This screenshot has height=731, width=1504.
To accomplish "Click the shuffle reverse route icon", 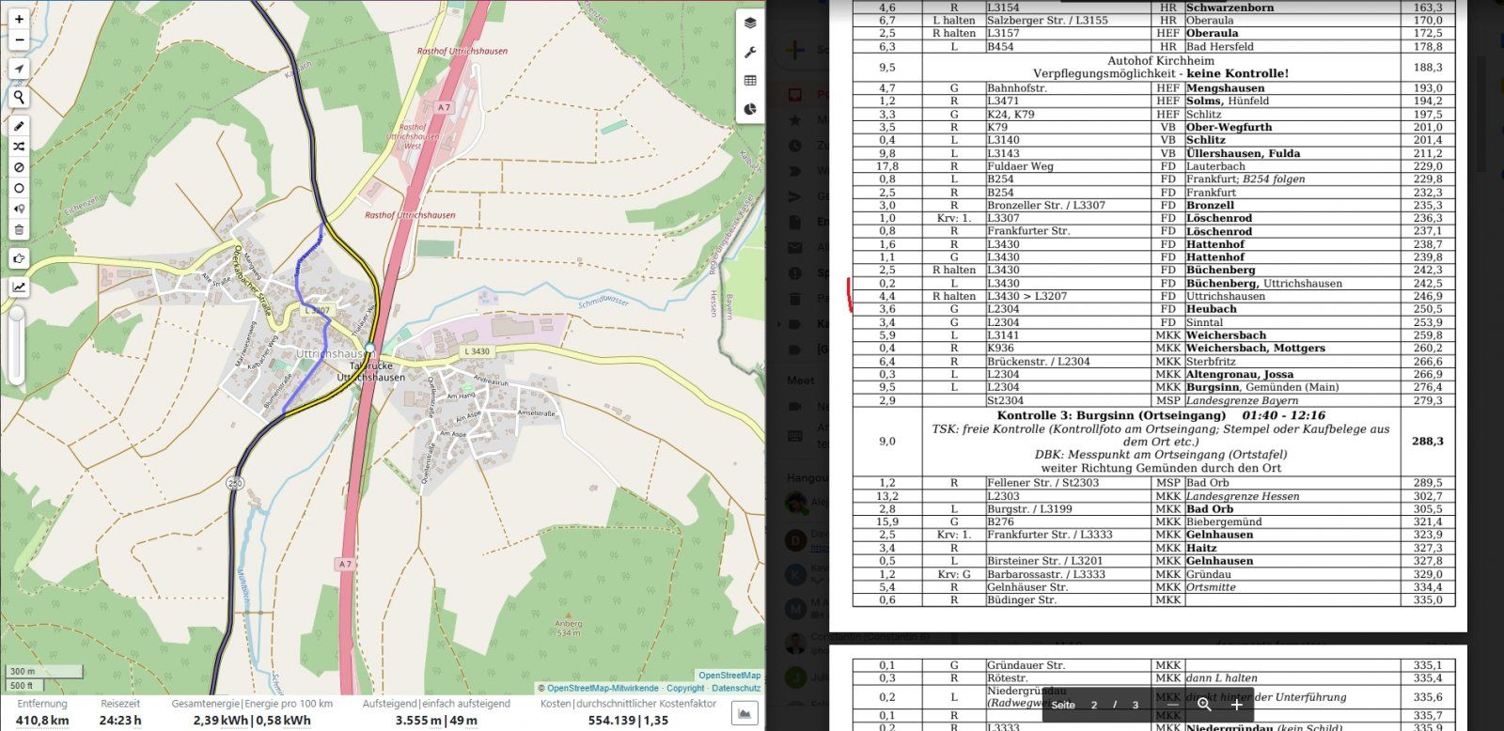I will coord(19,147).
